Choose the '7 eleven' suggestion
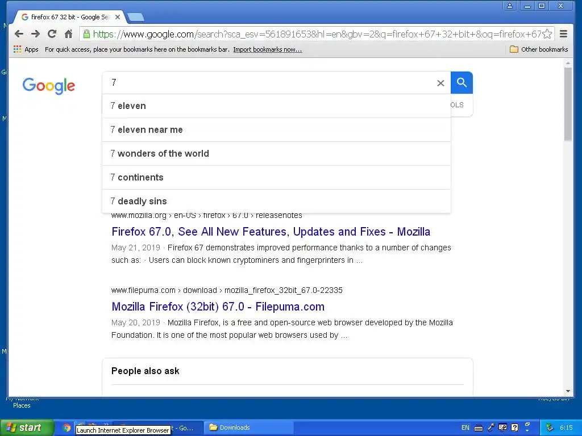This screenshot has height=436, width=582. [276, 106]
